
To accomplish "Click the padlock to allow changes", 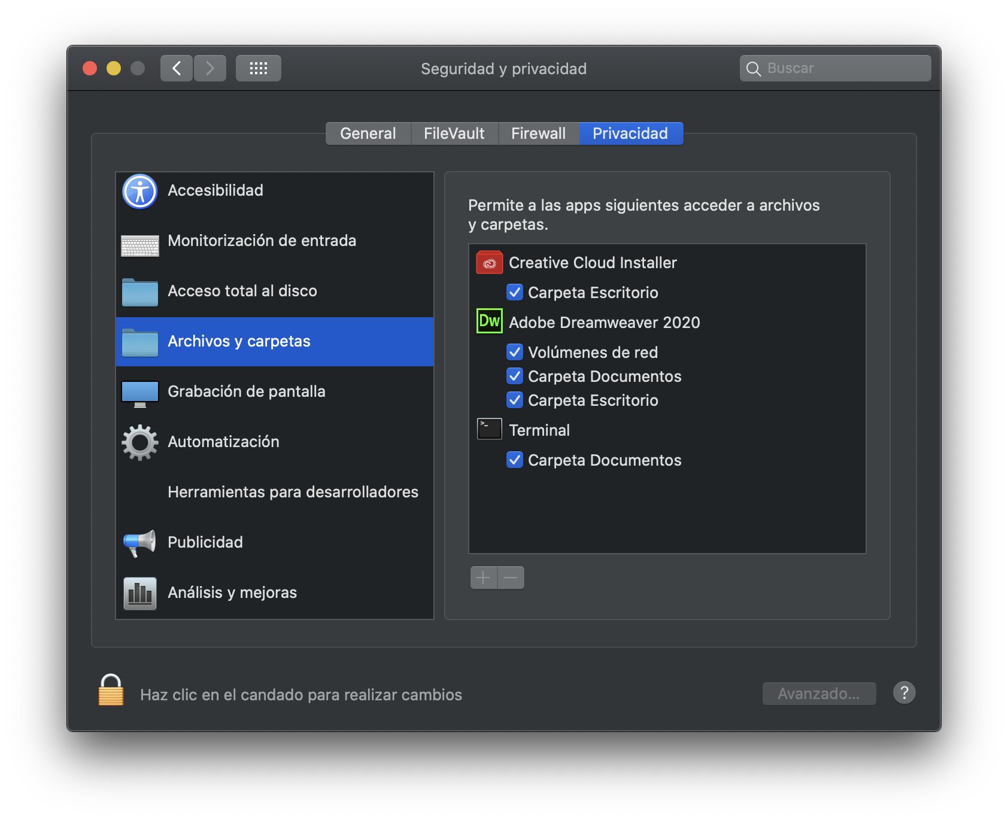I will 110,693.
